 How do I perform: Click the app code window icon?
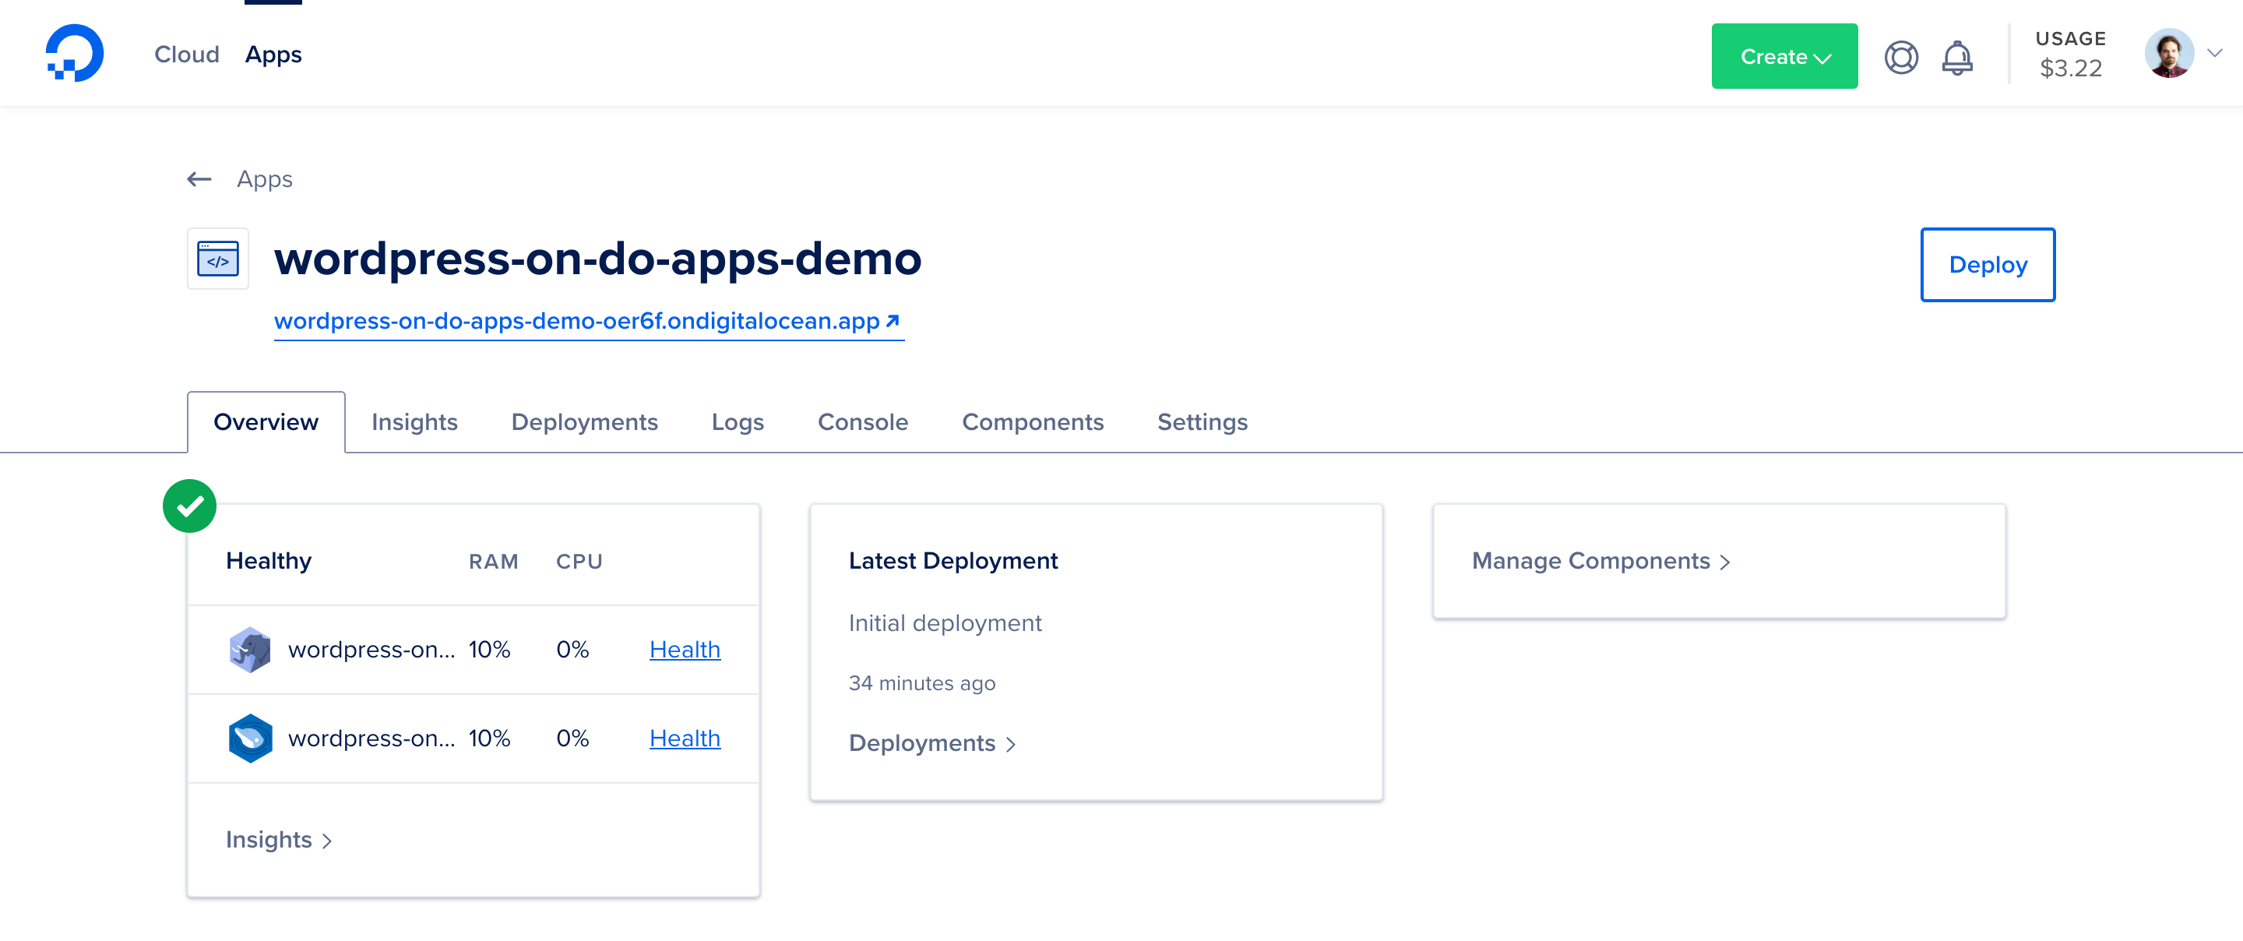(218, 259)
